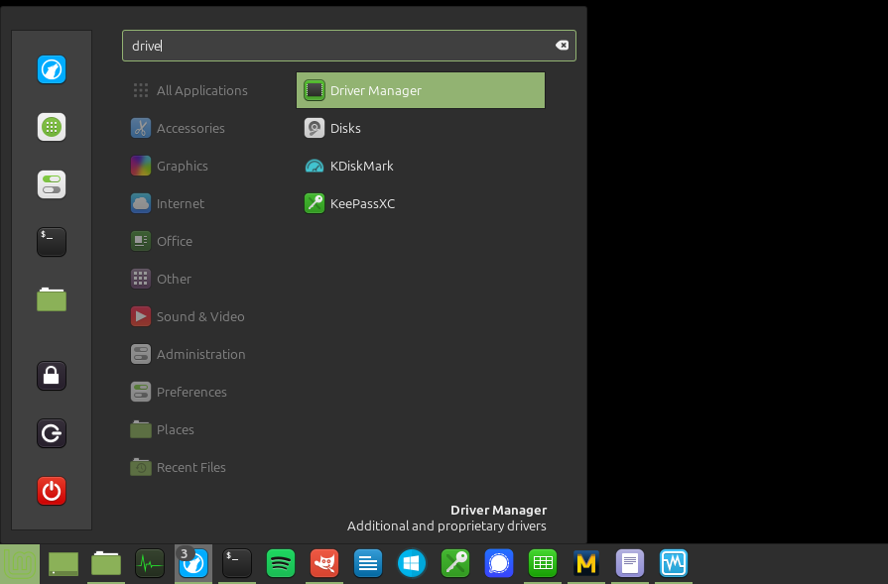Open Disks from the search results
888x584 pixels.
(344, 128)
